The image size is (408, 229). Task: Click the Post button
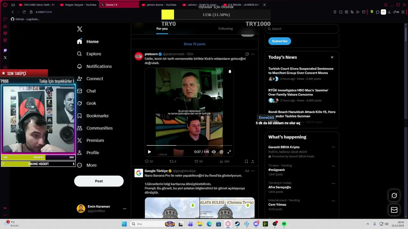pyautogui.click(x=99, y=181)
